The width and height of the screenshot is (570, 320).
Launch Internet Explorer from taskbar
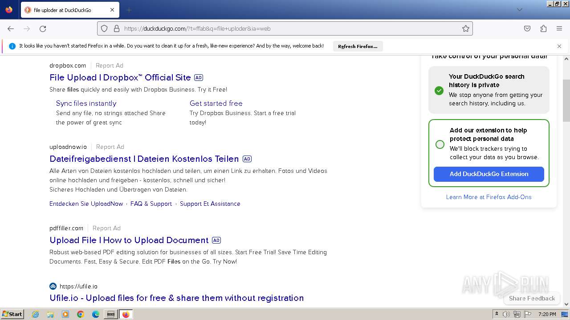coord(36,314)
